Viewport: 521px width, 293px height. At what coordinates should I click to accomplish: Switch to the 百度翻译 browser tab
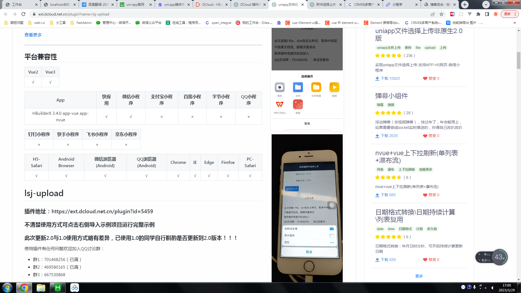coord(98,5)
